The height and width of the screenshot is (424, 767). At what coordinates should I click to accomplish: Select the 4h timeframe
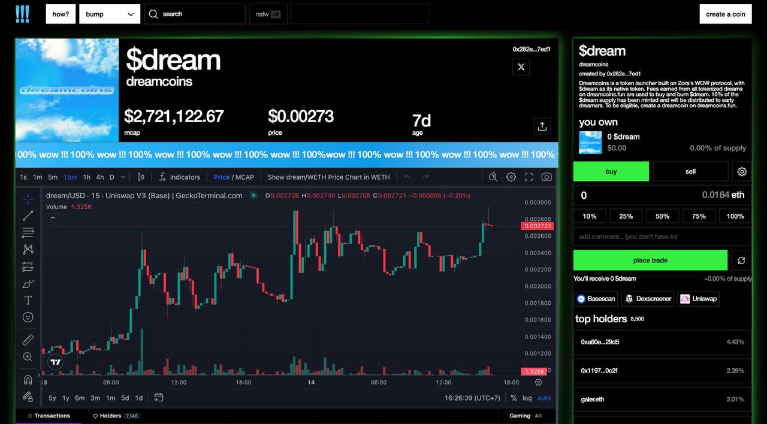coord(100,177)
